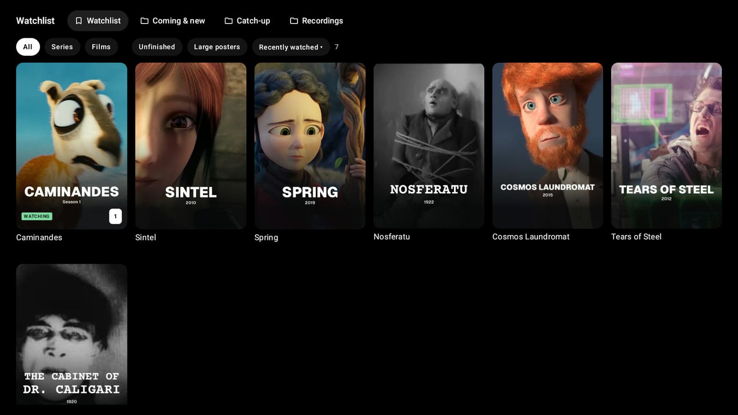Click the Tears of Steel title below poster
Screen dimensions: 738x415
coord(636,237)
